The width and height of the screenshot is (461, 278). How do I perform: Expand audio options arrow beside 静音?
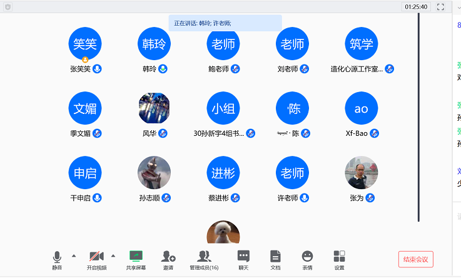pos(74,255)
